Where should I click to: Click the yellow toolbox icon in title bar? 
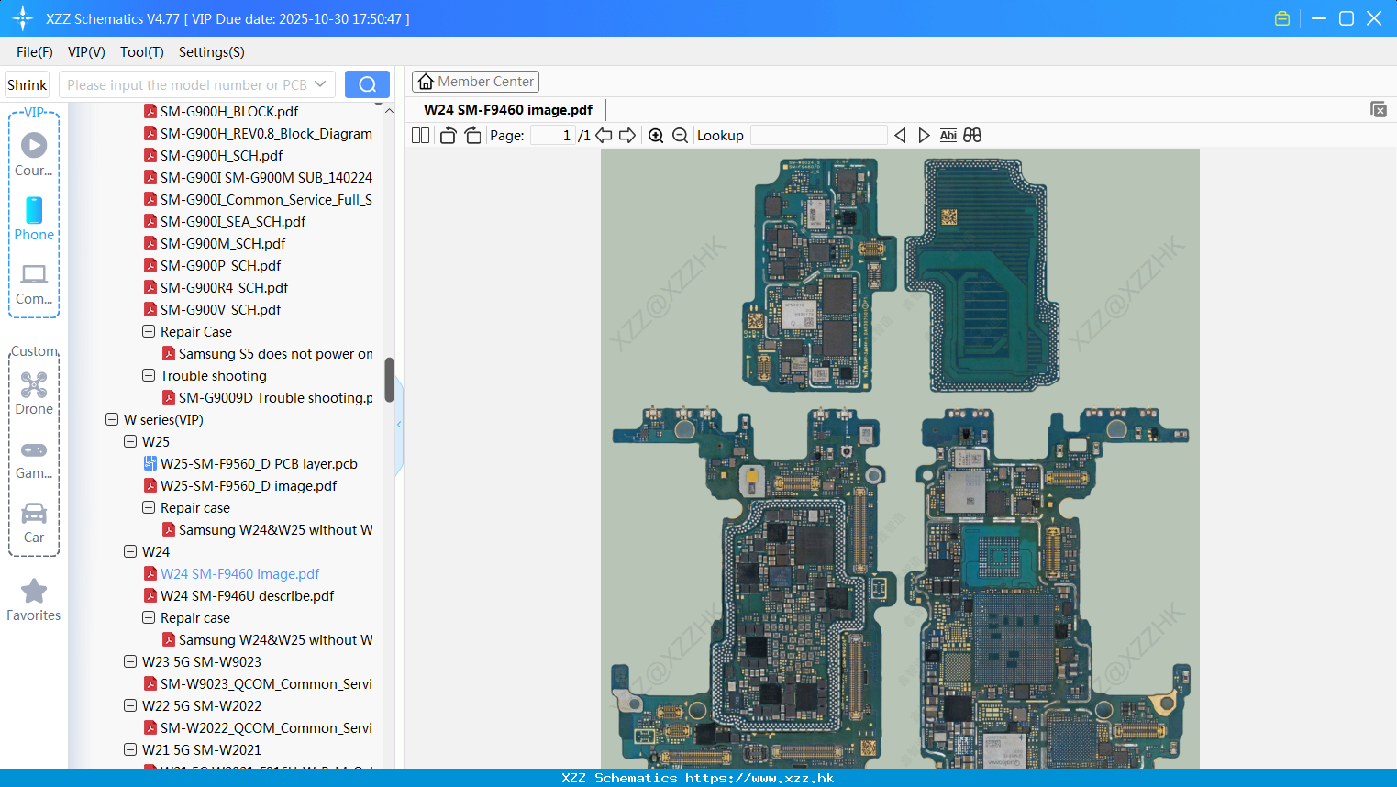(1282, 18)
